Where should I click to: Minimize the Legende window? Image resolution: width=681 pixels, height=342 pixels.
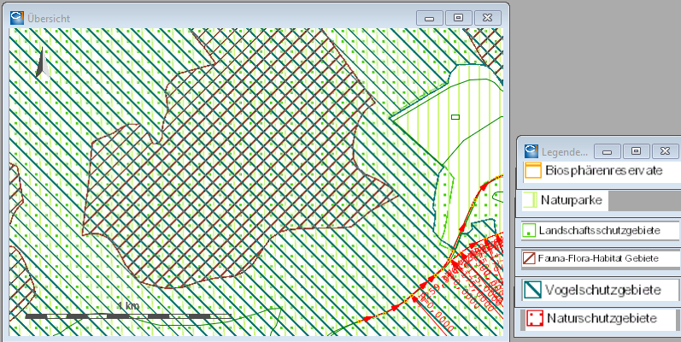click(608, 151)
